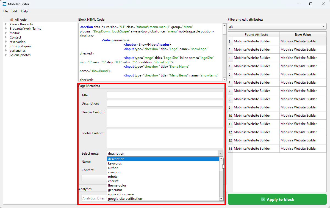This screenshot has height=208, width=330.
Task: Click the up arrow of meta list scrollbar
Action: (x=221, y=159)
